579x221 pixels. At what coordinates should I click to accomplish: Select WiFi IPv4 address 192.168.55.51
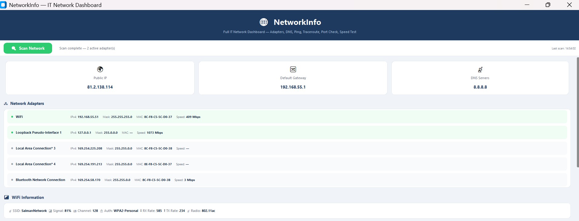click(88, 117)
